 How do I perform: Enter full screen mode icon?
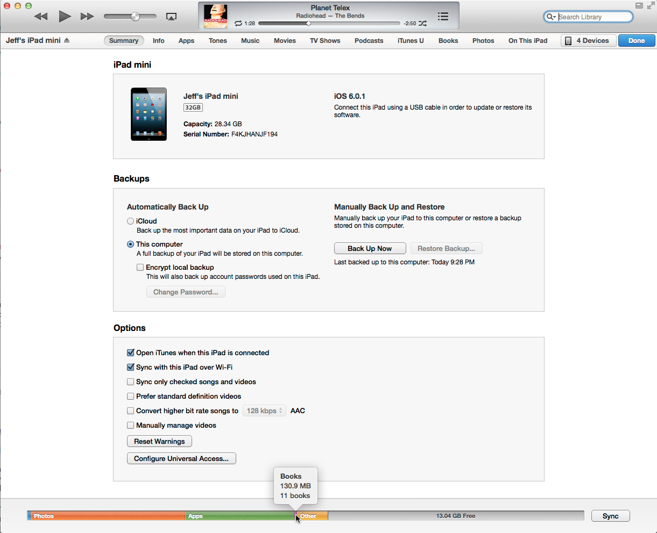click(x=651, y=5)
